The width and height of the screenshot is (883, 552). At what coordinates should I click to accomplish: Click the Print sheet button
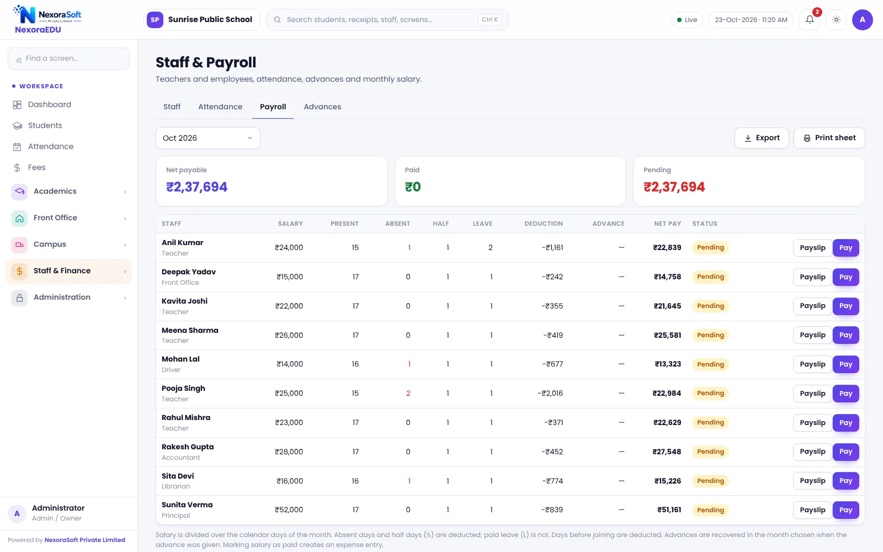point(829,138)
